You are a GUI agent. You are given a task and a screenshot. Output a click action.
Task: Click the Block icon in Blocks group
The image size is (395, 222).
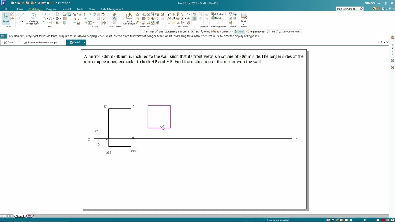[244, 18]
